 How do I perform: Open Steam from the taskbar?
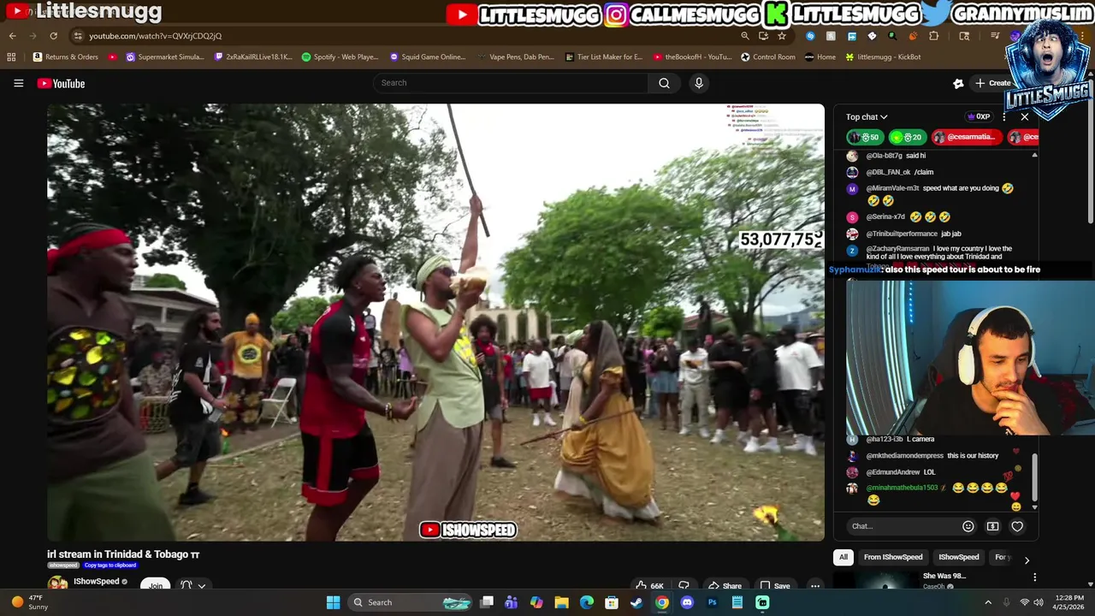(x=636, y=602)
